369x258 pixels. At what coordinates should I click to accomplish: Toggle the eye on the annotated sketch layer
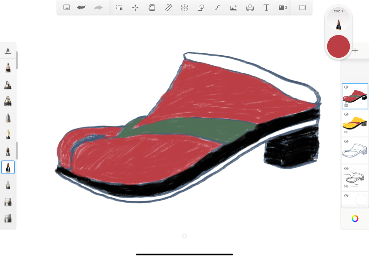[346, 169]
